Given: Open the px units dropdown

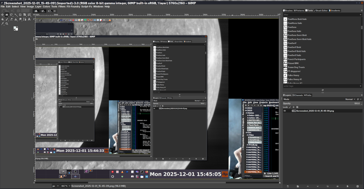Looking at the screenshot, I should coord(57,186).
